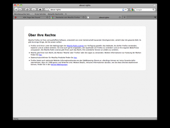170x128 pixels.
Task: Switch to Startseite von Mozilla Firefox tab
Action: pyautogui.click(x=68, y=17)
